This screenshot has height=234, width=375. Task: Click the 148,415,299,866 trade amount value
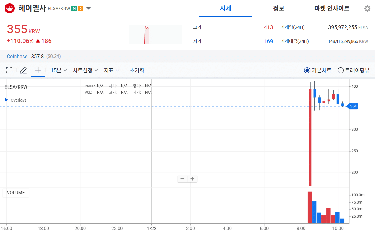343,41
